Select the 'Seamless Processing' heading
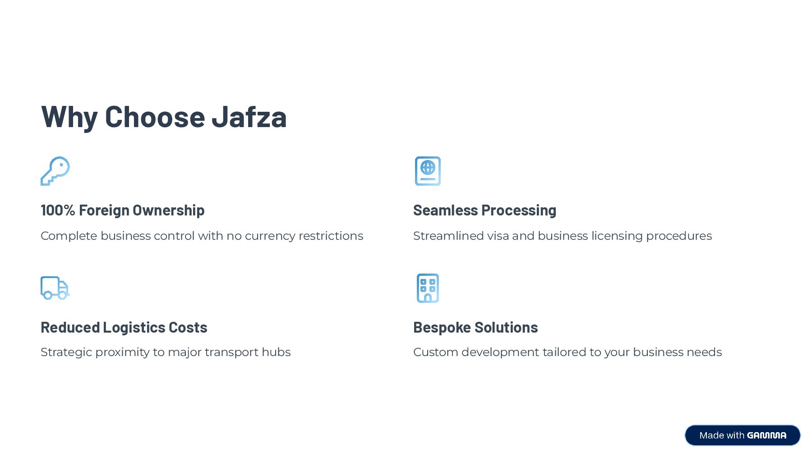Screen dimensions: 812x457 pos(484,210)
